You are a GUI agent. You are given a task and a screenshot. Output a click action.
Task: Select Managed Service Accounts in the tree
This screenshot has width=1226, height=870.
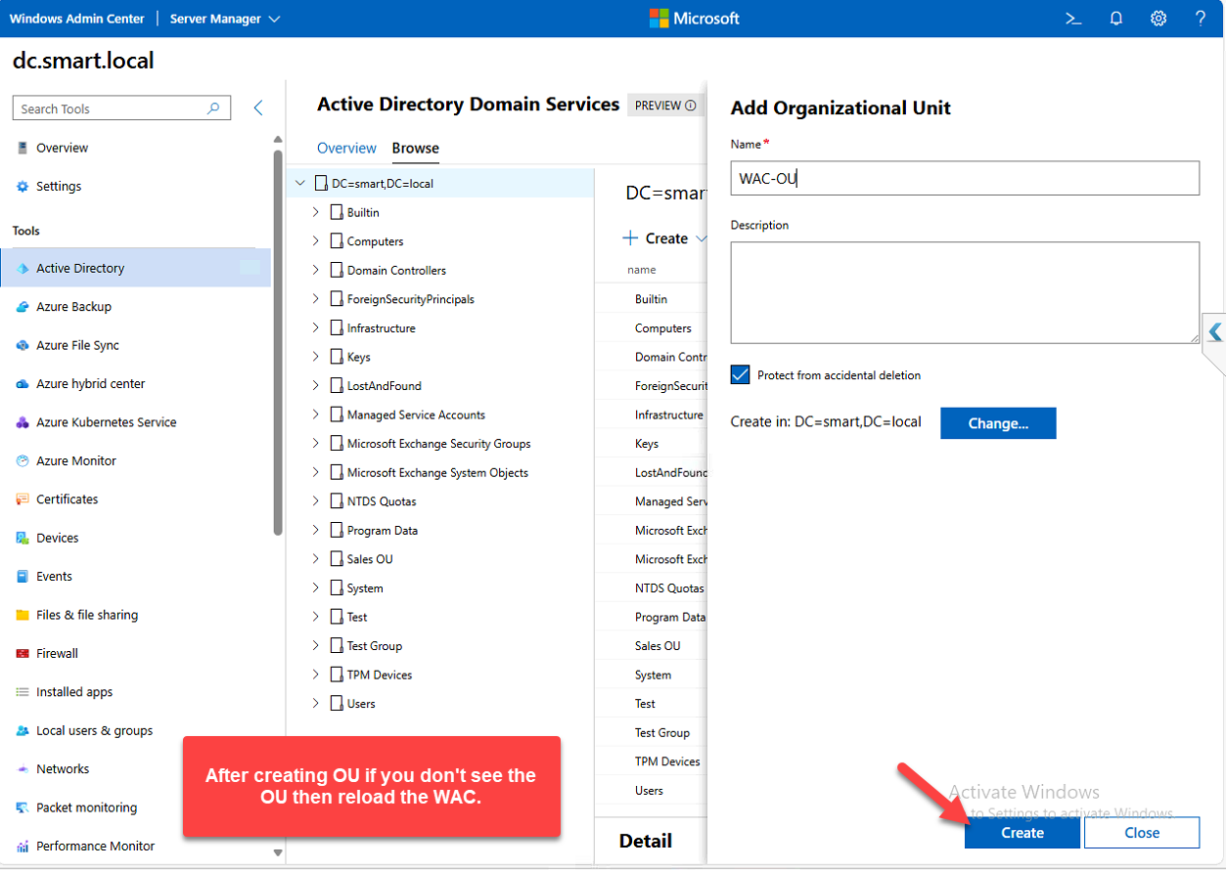pos(416,414)
